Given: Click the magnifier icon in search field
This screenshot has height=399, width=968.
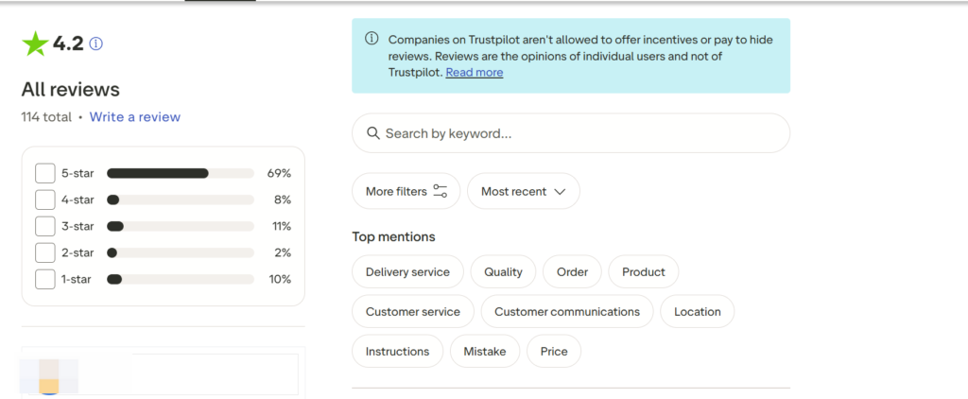Looking at the screenshot, I should click(373, 133).
